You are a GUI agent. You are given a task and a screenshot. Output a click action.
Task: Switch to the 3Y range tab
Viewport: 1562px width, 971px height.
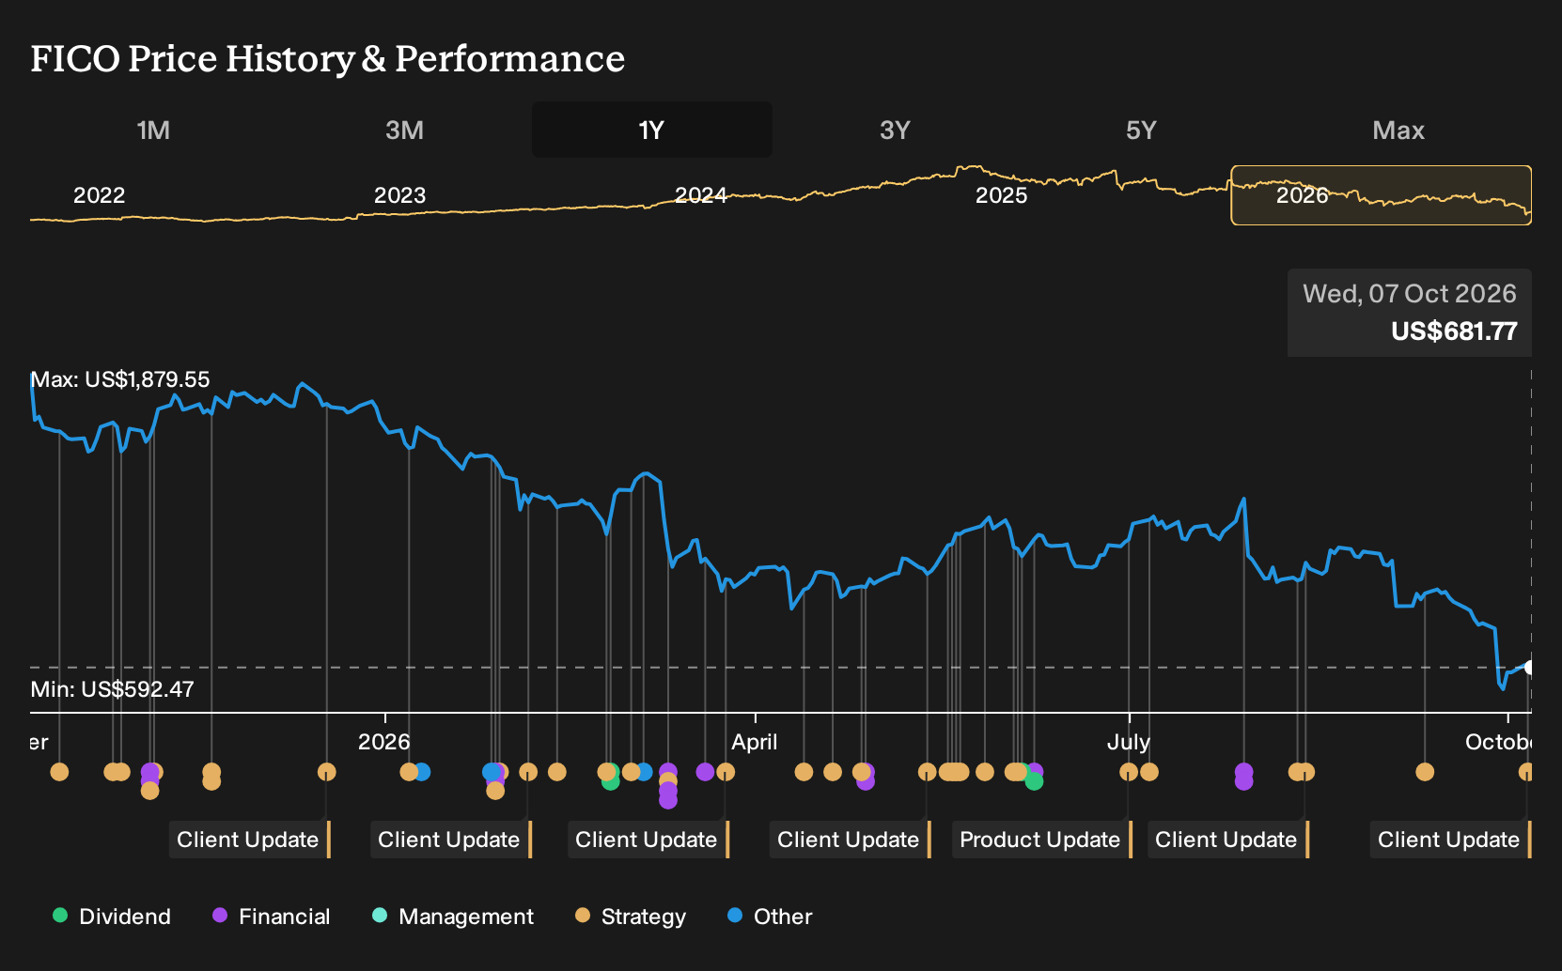(x=895, y=130)
